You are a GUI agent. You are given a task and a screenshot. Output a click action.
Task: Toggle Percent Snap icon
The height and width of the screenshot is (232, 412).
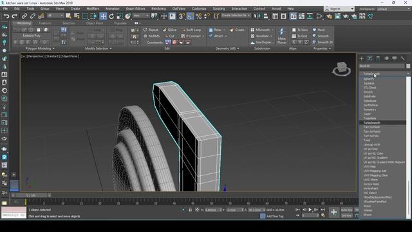(199, 16)
